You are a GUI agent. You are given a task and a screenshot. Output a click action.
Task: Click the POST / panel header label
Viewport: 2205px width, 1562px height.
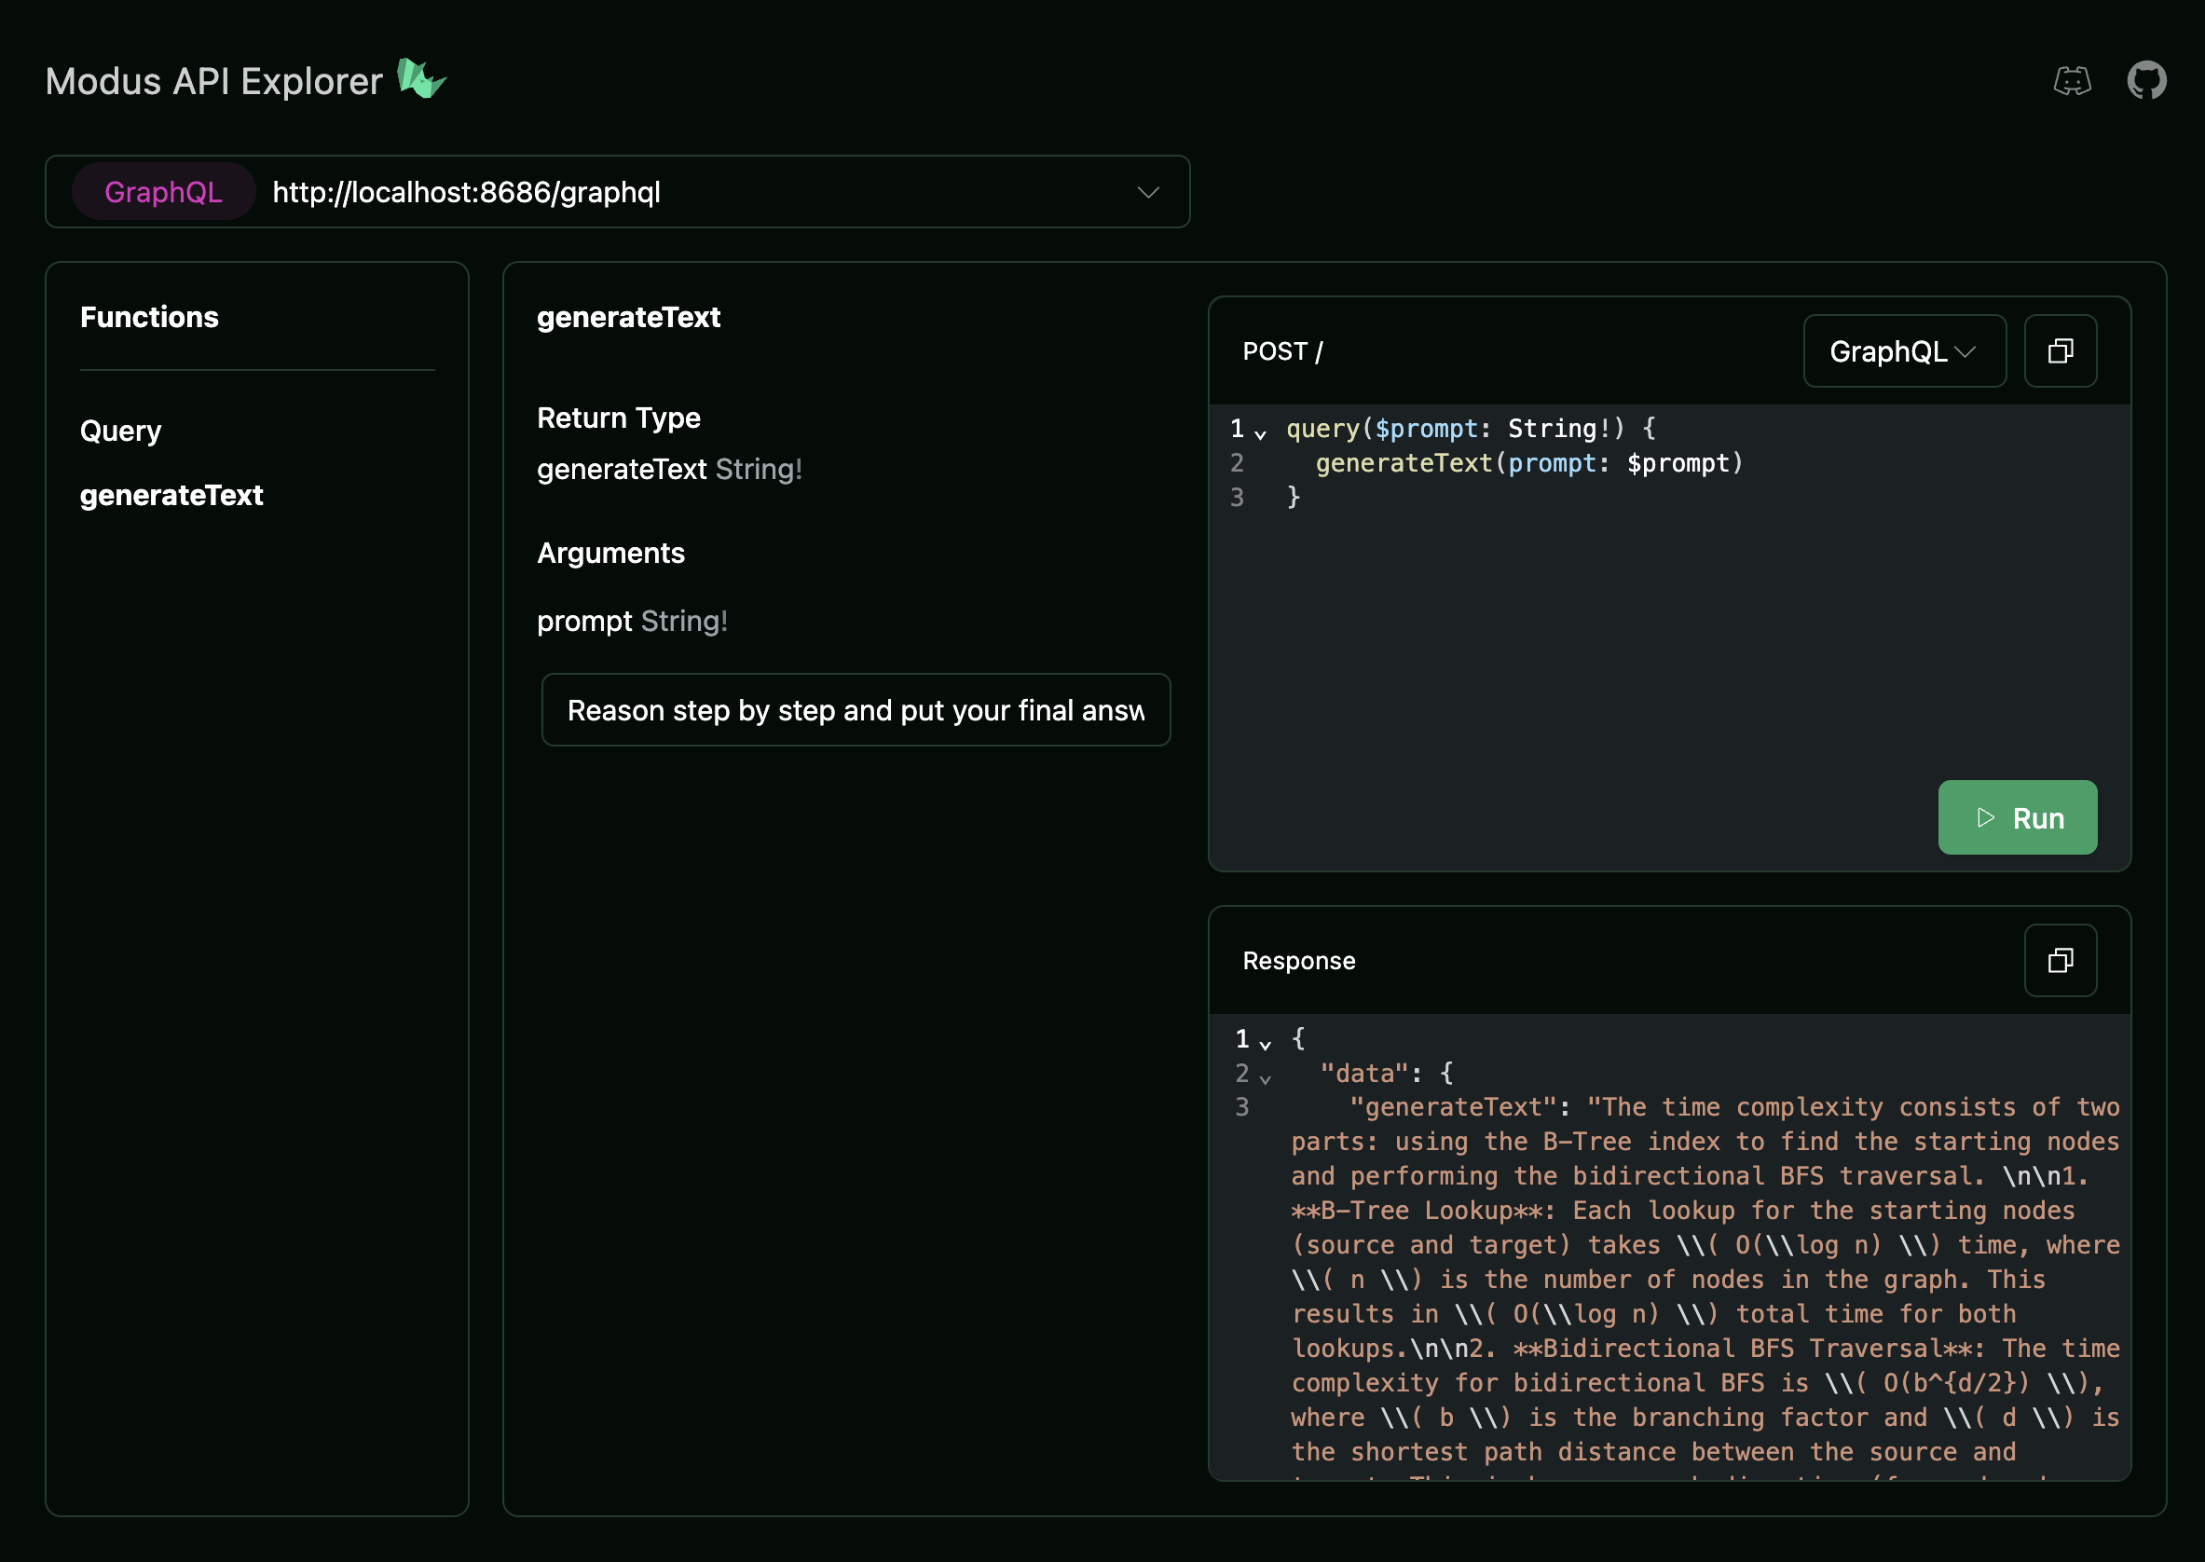tap(1282, 351)
